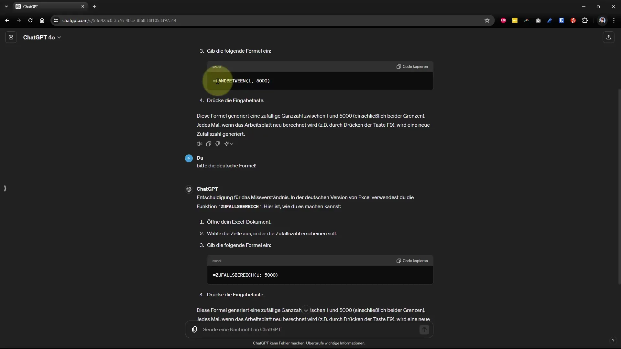
Task: Open the blue pen extension icon
Action: click(550, 20)
